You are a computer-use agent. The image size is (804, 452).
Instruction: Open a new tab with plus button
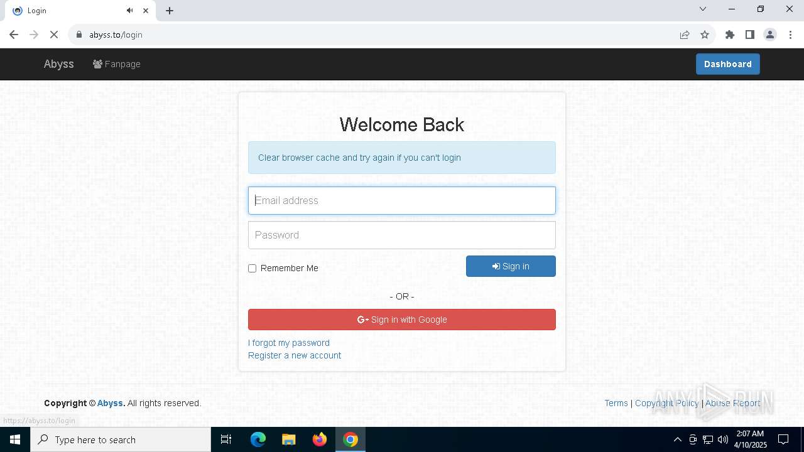point(170,11)
